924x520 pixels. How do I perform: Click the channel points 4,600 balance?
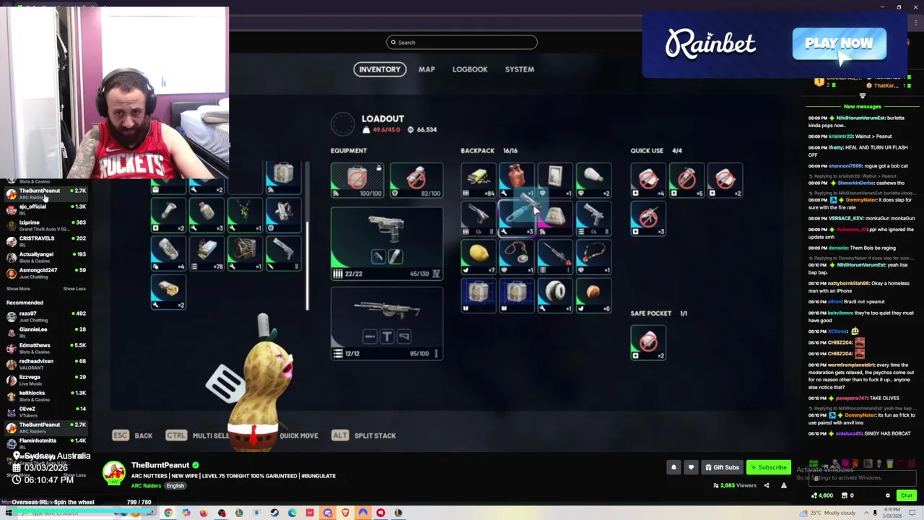coord(822,495)
